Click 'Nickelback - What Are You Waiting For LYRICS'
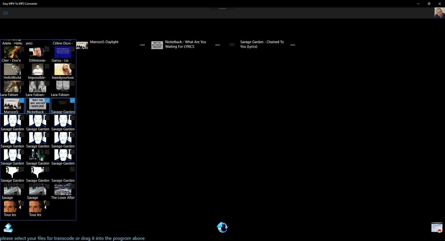 tap(185, 44)
